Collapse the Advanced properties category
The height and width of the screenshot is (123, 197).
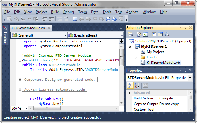(129, 93)
